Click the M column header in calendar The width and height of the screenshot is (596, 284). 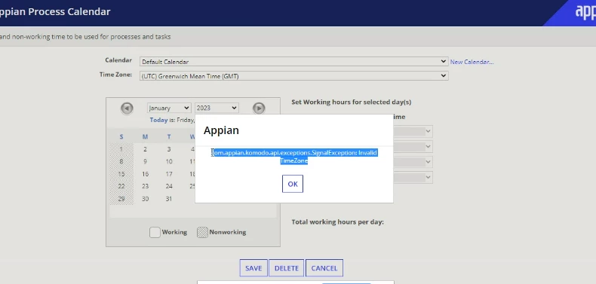tap(145, 136)
